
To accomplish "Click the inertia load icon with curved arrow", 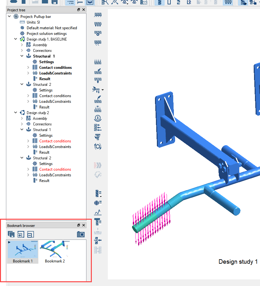I will click(96, 90).
